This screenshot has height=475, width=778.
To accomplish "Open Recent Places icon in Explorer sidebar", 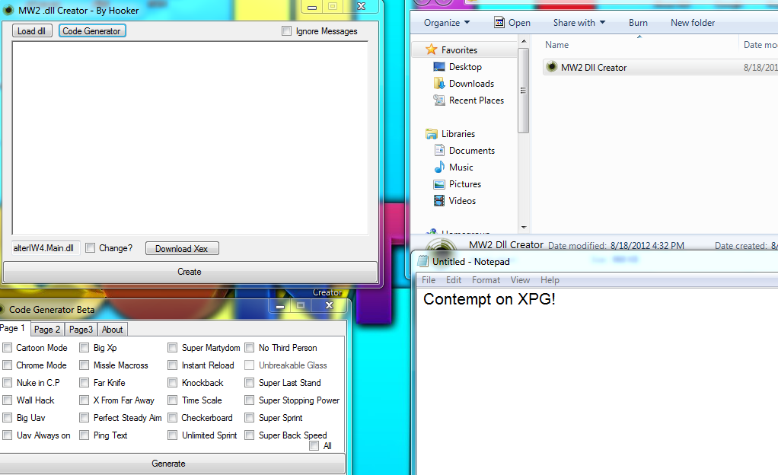I will click(x=439, y=100).
